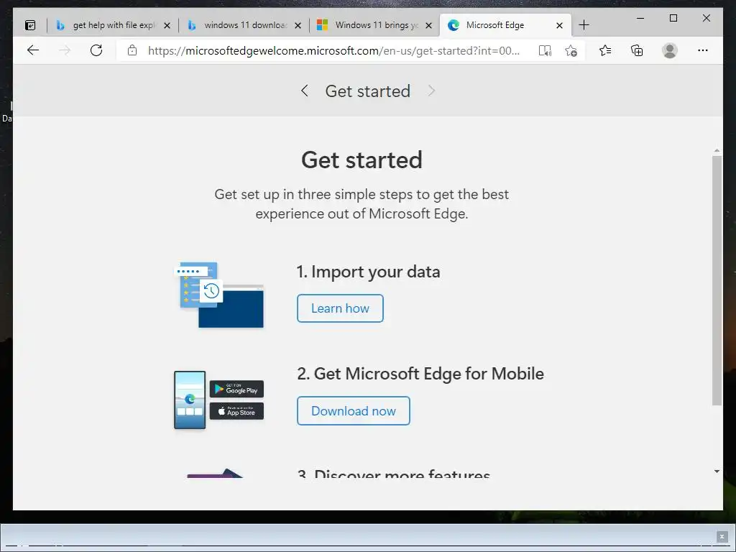Go to previous page with left chevron
This screenshot has height=552, width=736.
(304, 91)
